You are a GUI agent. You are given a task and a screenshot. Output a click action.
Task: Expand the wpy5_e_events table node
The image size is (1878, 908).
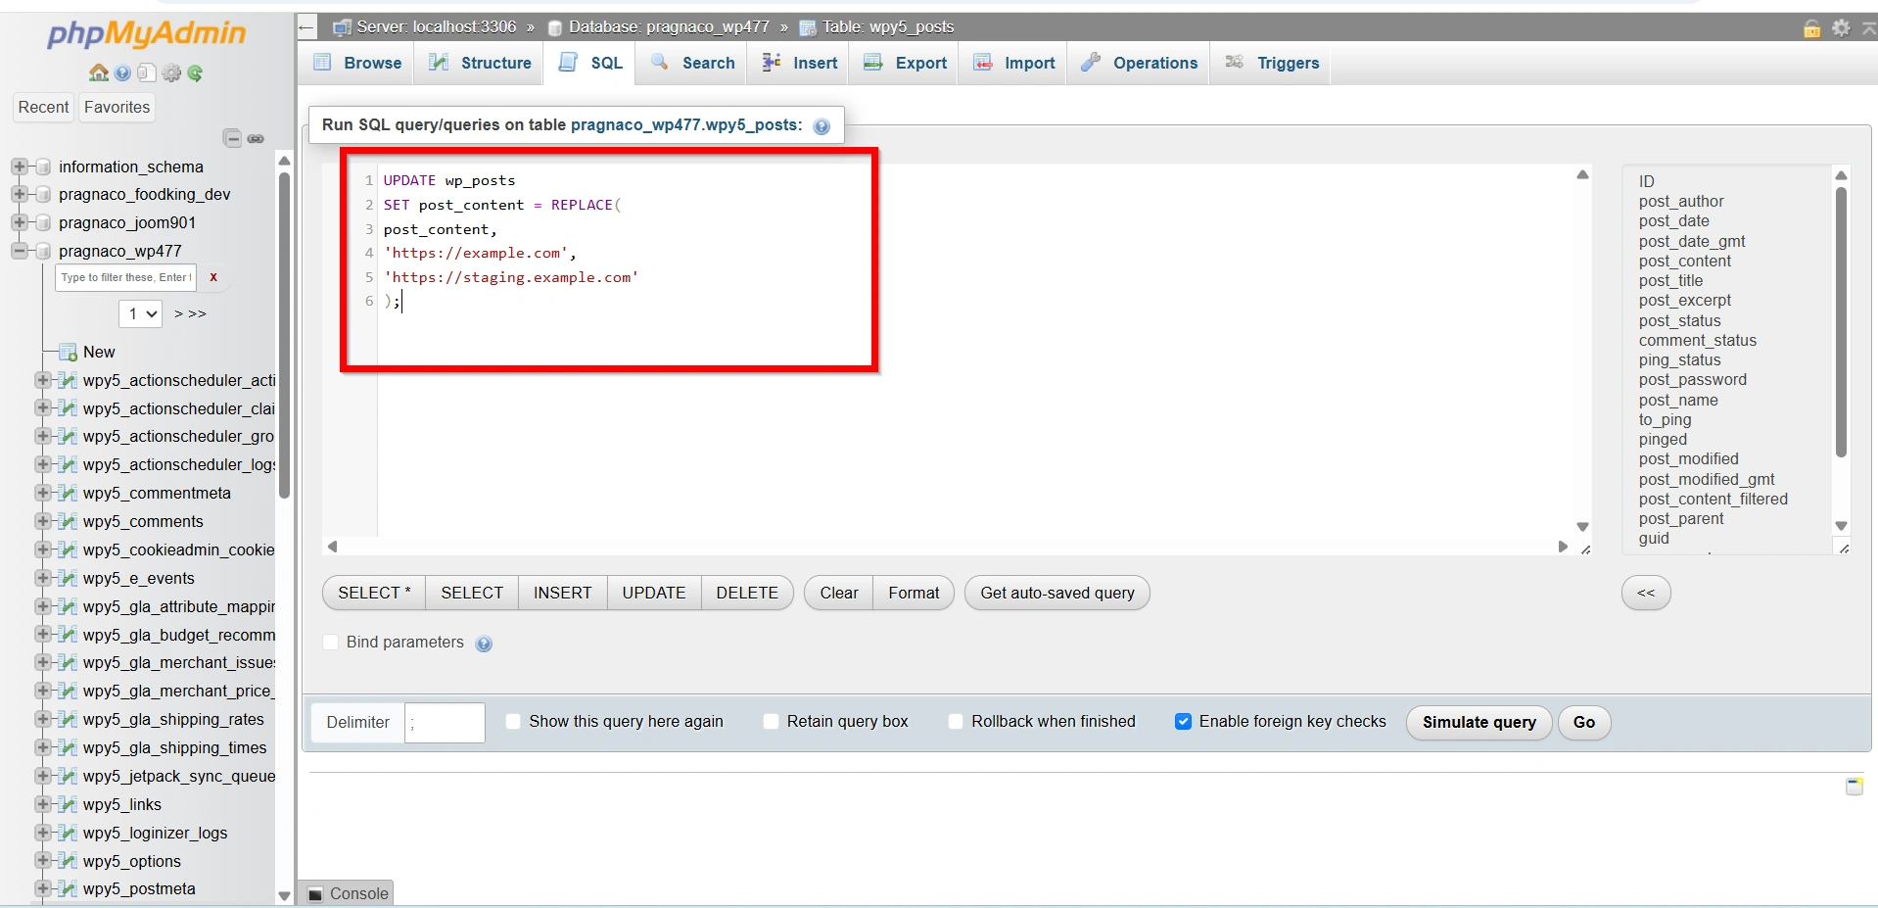point(43,578)
